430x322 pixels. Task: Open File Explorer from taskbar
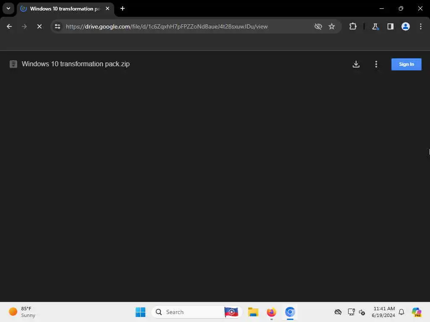253,312
